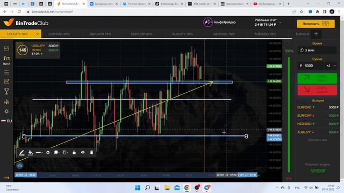344x193 pixels.
Task: Open AUD/JPY history entry
Action: coord(318,132)
